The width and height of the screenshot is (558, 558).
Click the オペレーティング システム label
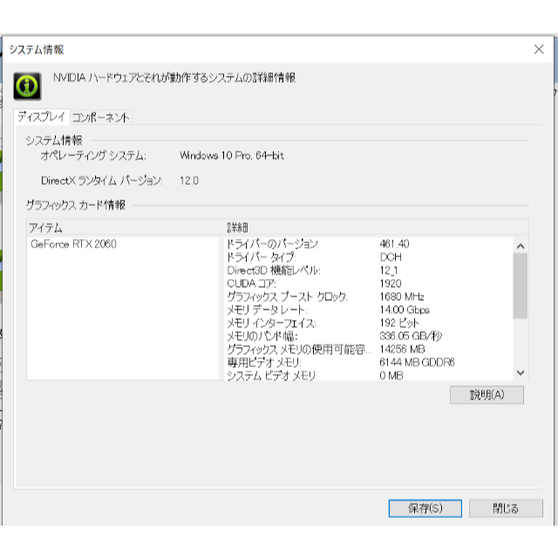tap(93, 155)
